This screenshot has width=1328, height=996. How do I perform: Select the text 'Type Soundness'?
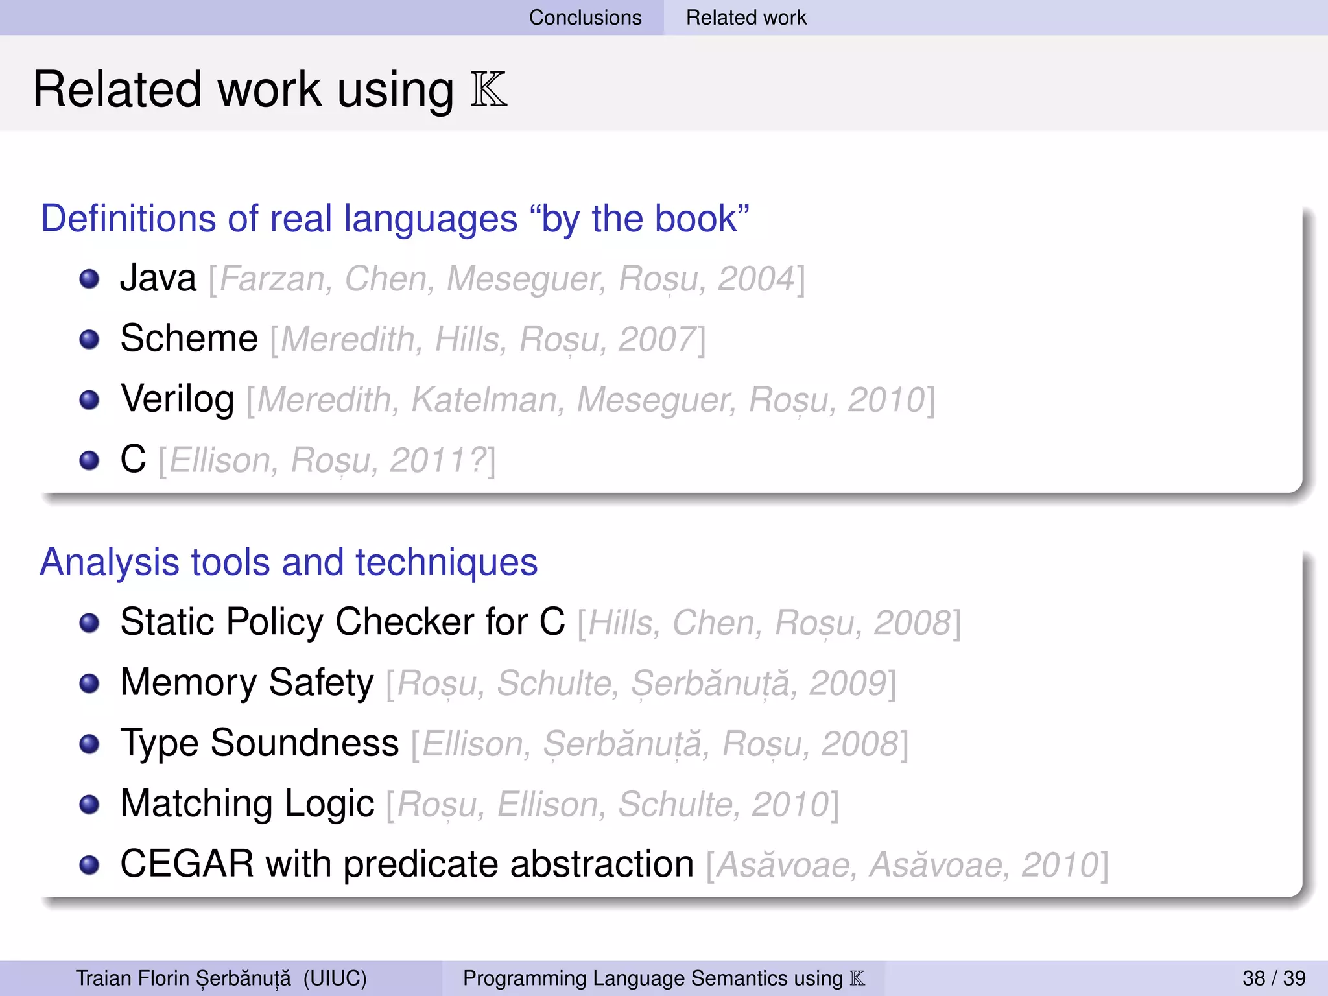point(259,743)
